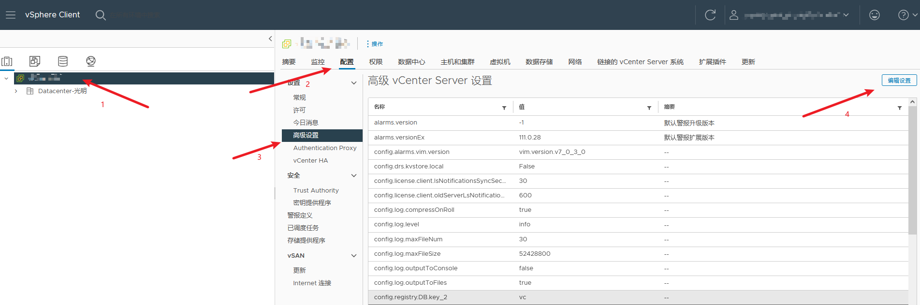Open the 监控 tab
This screenshot has width=920, height=305.
click(318, 62)
